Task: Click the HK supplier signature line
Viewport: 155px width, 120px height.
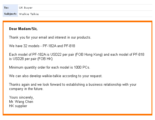Action: tap(18, 106)
